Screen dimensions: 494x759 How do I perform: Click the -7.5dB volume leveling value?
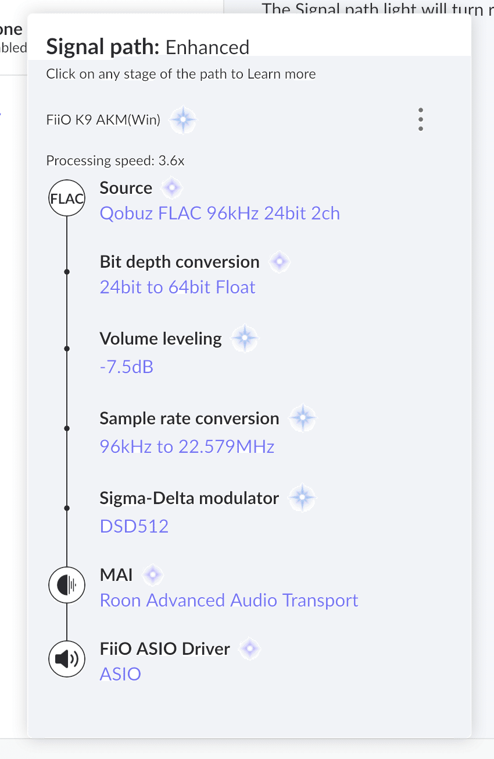127,367
